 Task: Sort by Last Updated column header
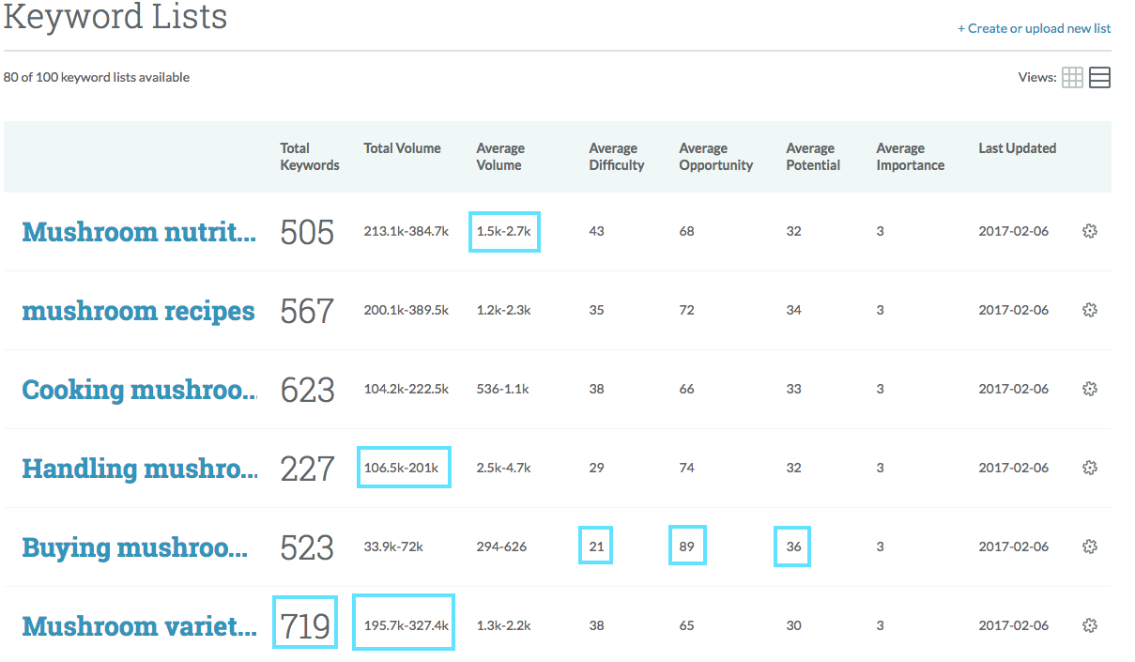1017,148
